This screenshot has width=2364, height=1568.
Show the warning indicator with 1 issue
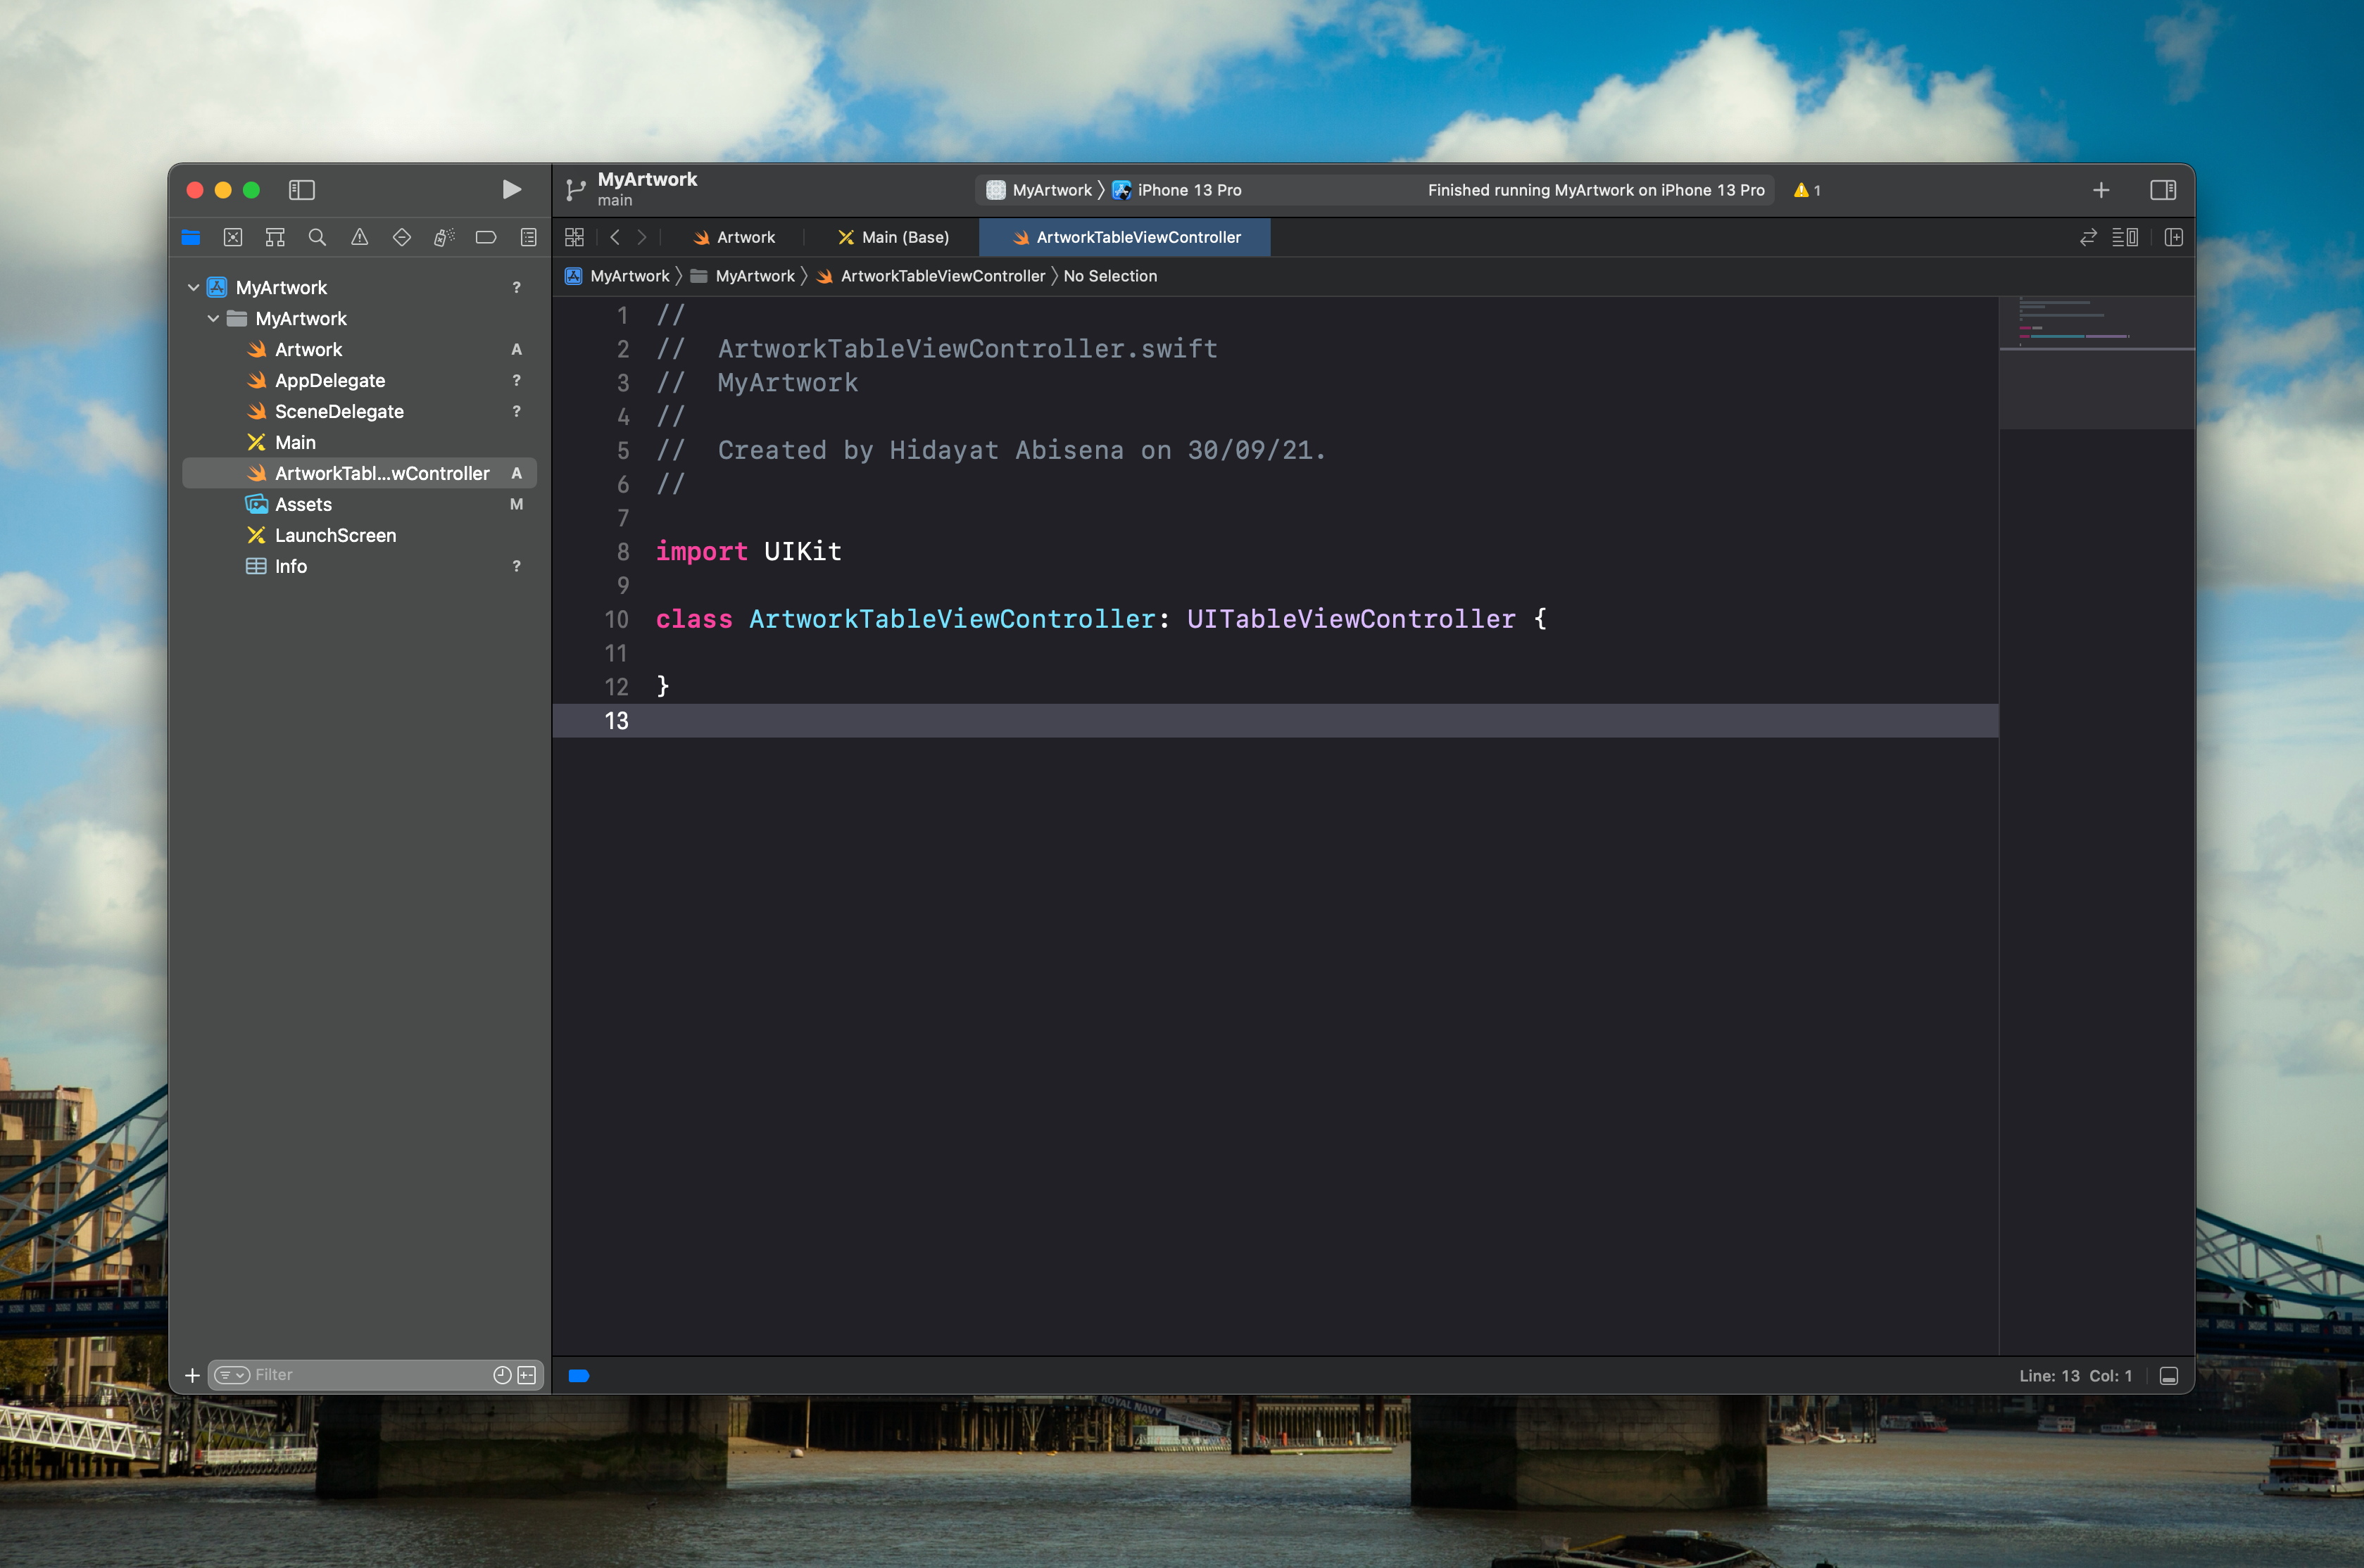coord(1807,190)
